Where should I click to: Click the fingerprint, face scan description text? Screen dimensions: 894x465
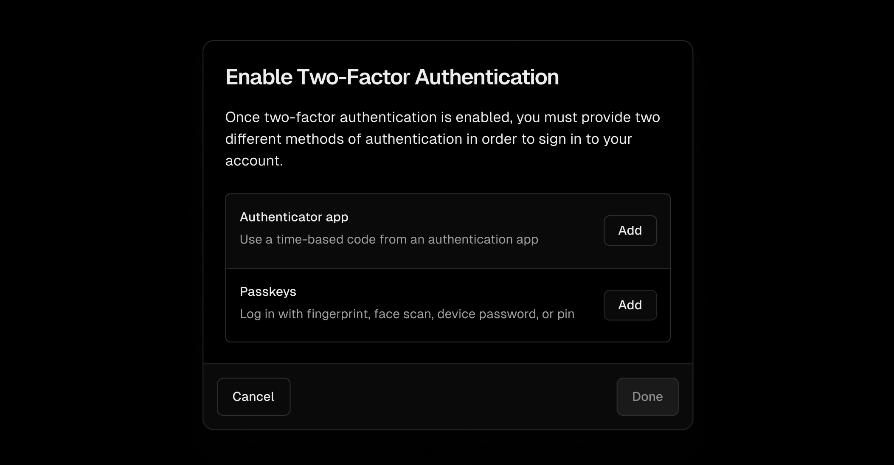click(407, 314)
